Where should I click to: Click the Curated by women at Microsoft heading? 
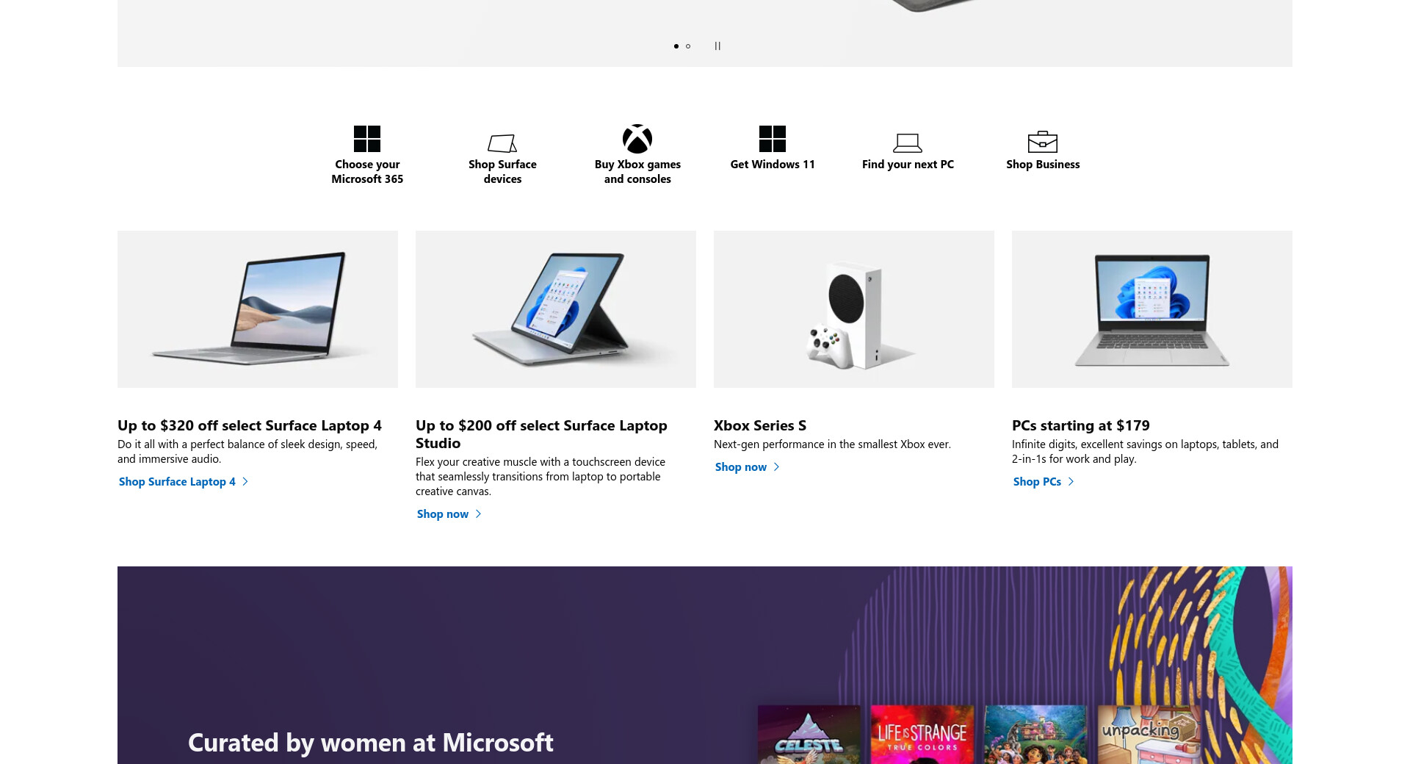(x=371, y=743)
